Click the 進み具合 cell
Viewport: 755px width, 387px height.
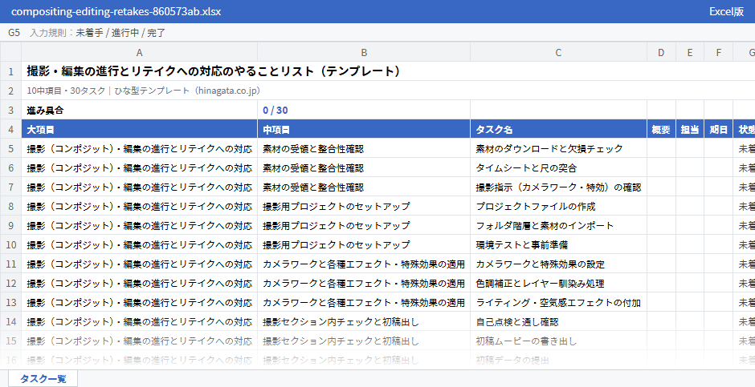[x=140, y=110]
